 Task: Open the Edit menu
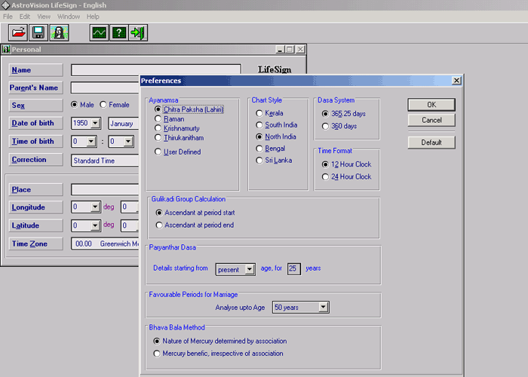[25, 17]
